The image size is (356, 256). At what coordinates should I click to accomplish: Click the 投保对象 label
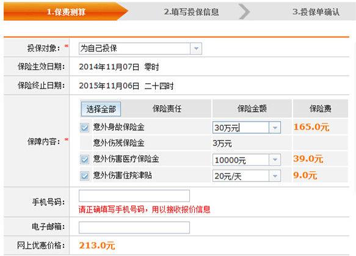(44, 48)
